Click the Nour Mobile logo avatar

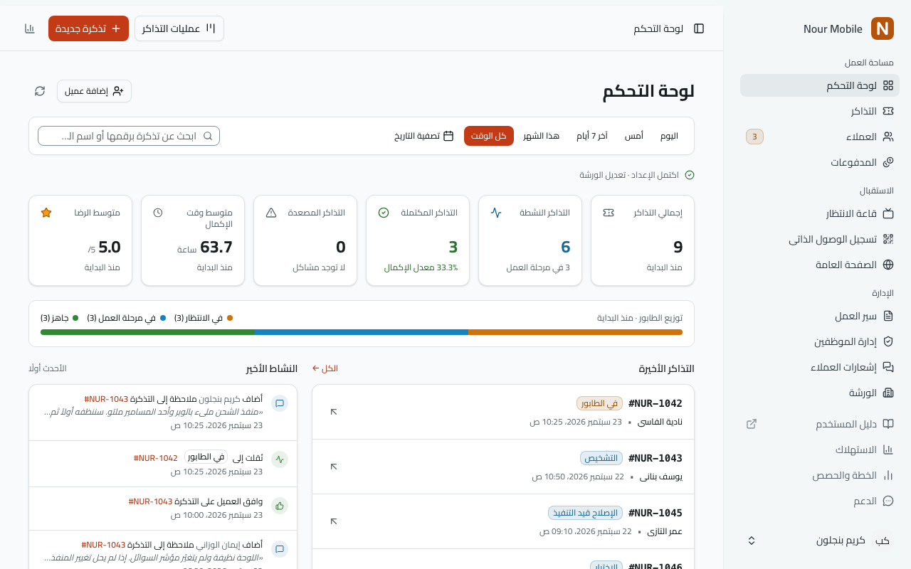tap(883, 28)
